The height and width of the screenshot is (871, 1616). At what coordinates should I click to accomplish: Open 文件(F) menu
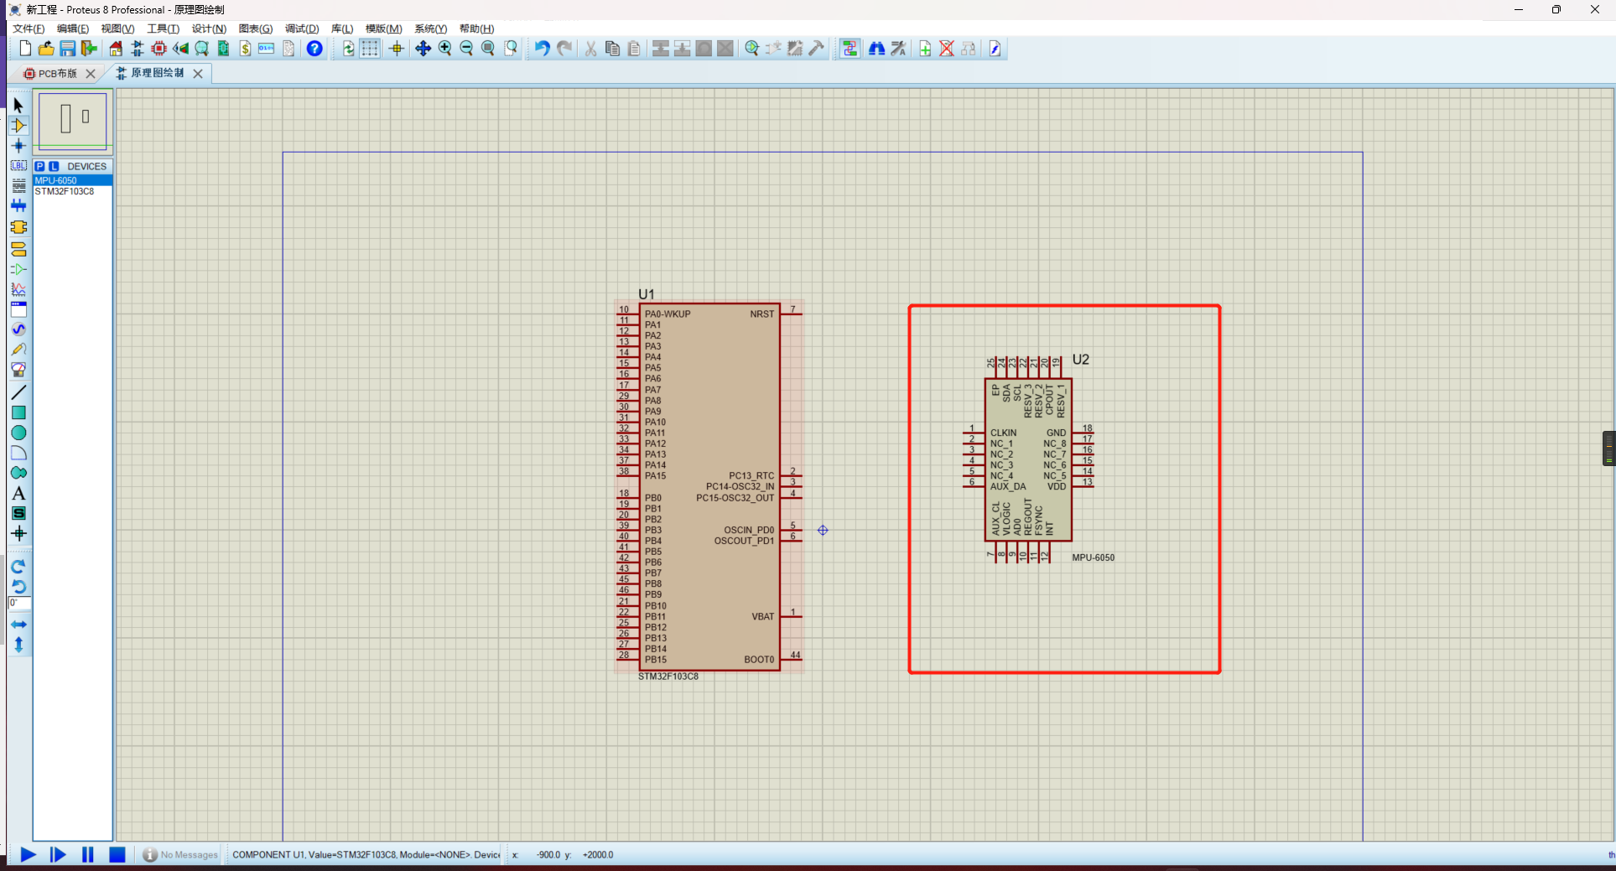tap(29, 29)
